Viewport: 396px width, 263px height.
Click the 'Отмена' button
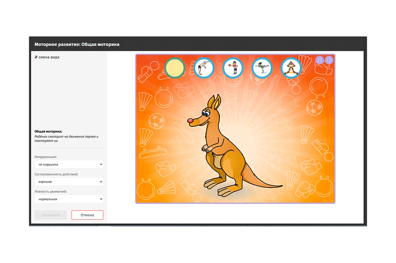87,215
